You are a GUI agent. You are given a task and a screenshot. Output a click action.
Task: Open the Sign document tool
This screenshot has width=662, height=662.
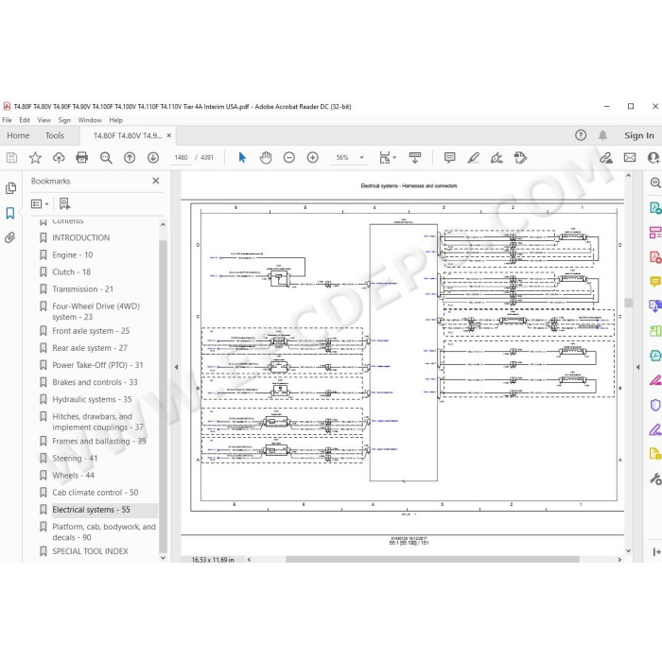[496, 158]
